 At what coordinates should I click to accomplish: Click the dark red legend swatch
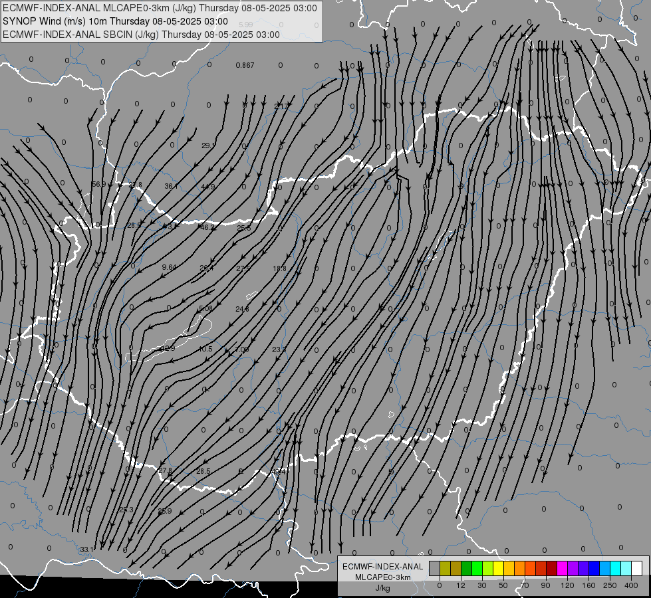coord(552,568)
